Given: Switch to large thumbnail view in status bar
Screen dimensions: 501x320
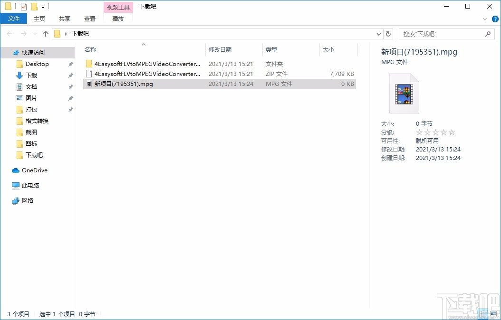Looking at the screenshot, I should click(493, 314).
